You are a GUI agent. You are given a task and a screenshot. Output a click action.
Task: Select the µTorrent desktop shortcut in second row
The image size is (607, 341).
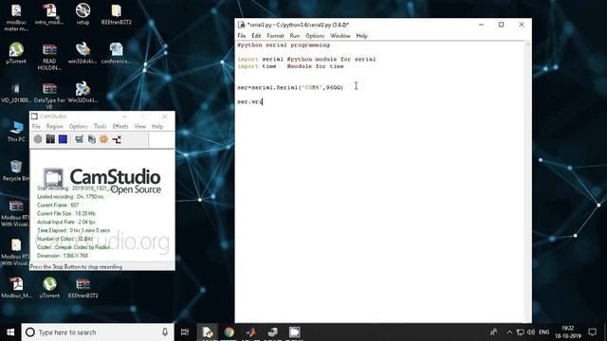[x=16, y=53]
